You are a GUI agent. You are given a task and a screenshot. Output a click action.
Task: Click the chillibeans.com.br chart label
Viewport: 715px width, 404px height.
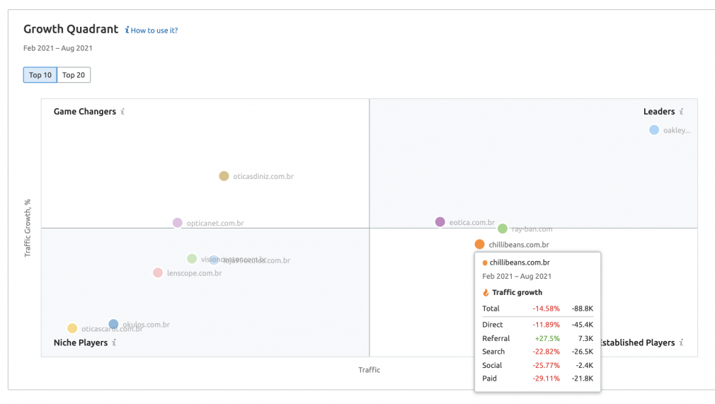click(x=519, y=245)
